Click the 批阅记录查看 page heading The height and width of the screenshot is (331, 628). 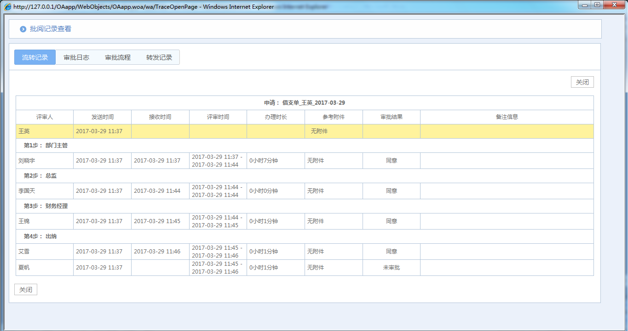coord(51,29)
